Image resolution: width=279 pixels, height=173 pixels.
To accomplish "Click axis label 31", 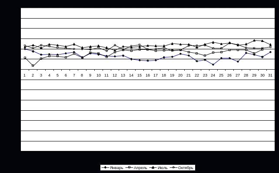I will 270,75.
